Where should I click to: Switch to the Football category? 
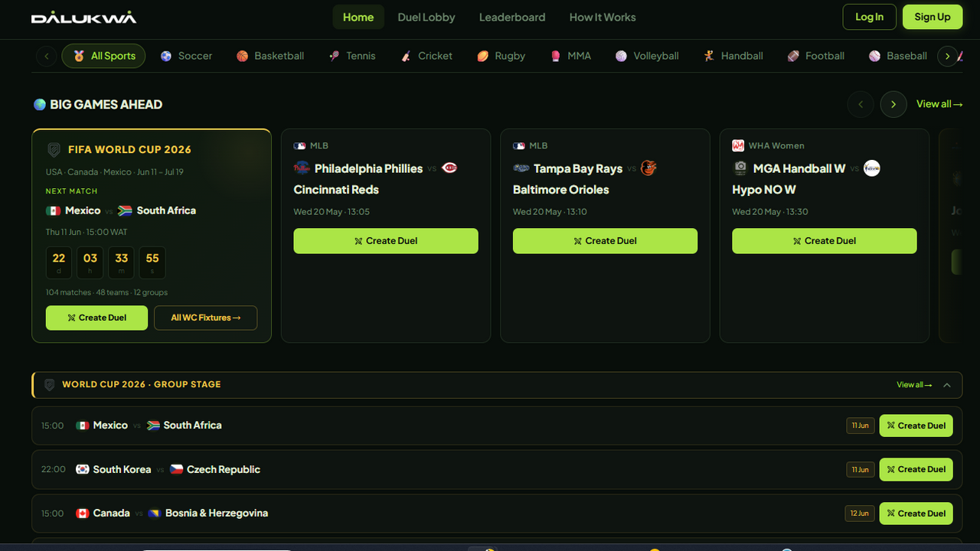click(816, 56)
